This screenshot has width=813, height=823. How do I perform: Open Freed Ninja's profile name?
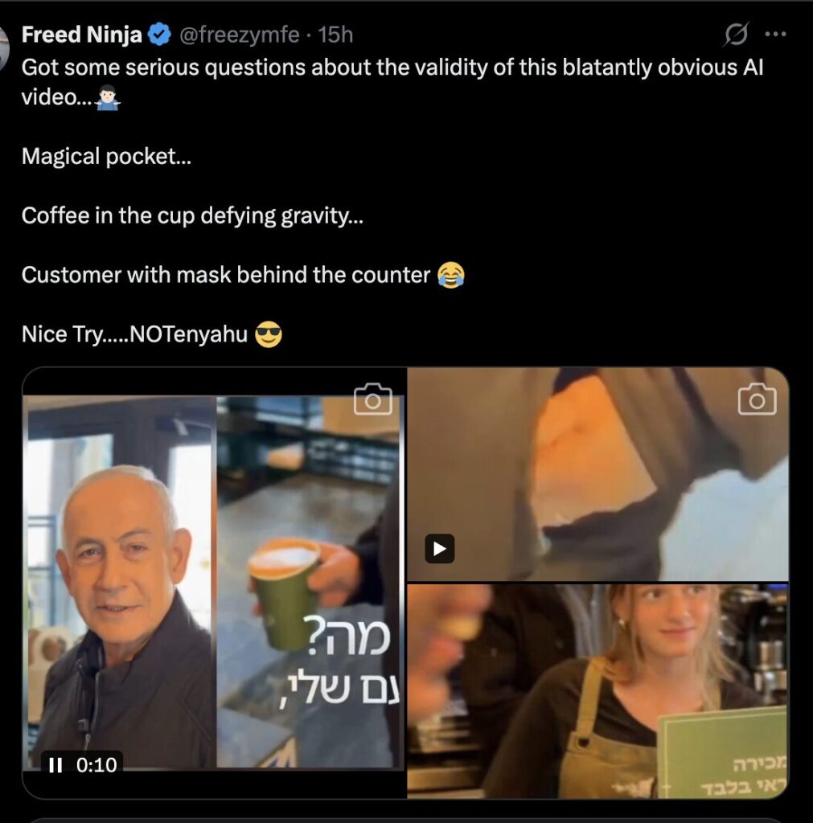tap(82, 35)
